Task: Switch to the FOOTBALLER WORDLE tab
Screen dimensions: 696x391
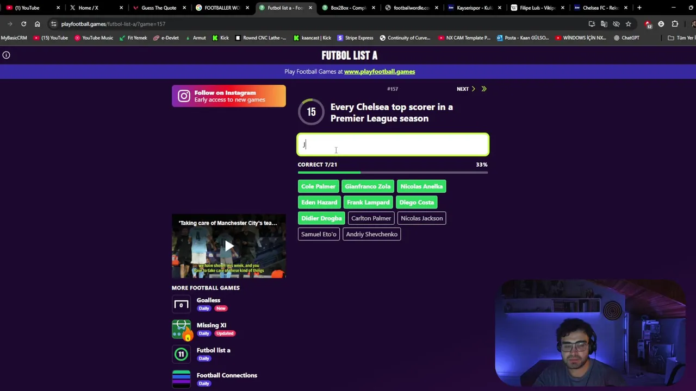Action: (222, 8)
